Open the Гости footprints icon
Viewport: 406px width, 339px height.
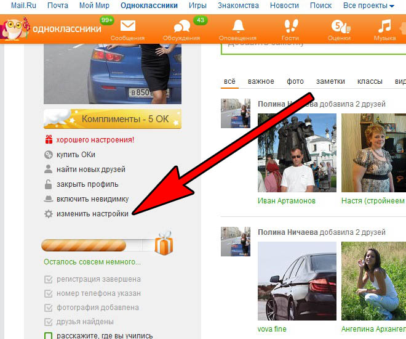point(291,26)
